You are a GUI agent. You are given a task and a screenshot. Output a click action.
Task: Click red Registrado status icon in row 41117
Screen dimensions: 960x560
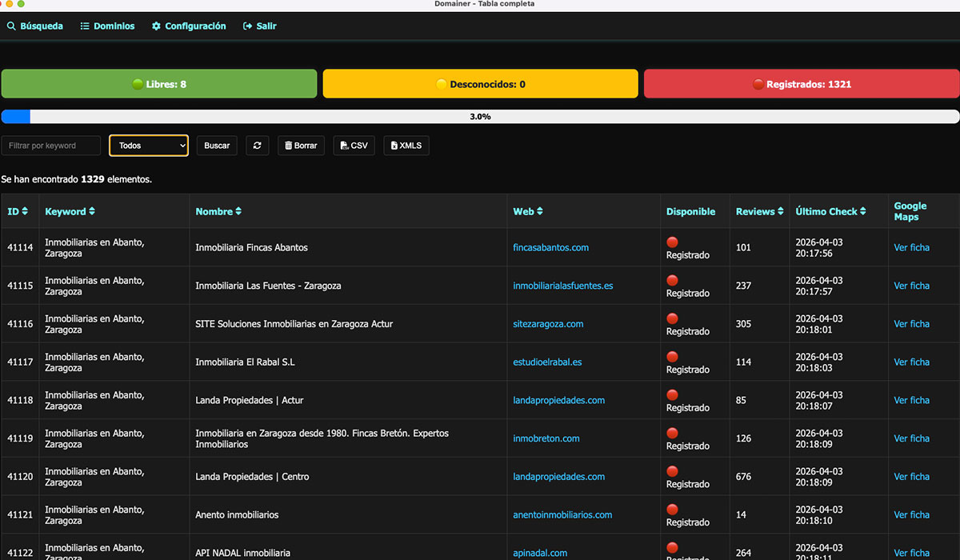tap(672, 357)
